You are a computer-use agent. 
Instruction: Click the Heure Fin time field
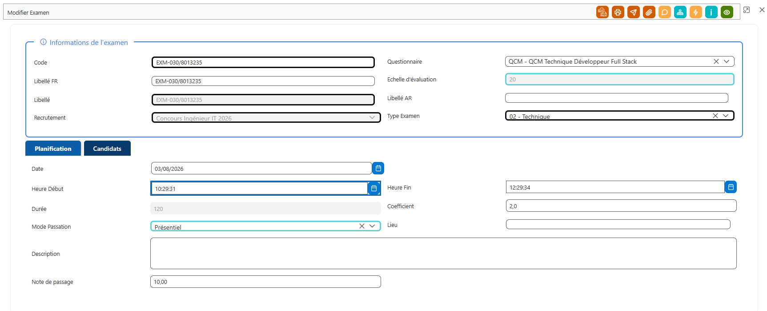615,187
